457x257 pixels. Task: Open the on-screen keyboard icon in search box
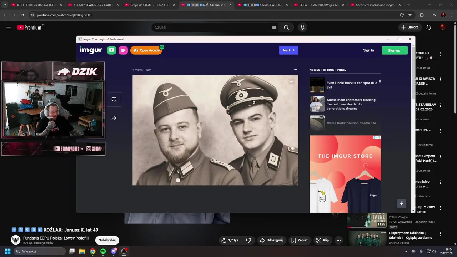274,27
